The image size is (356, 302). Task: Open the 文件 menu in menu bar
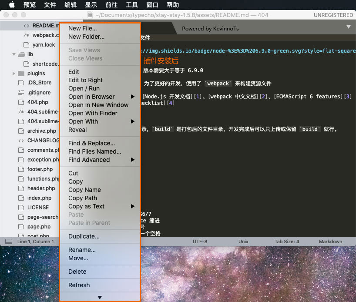pos(50,4)
